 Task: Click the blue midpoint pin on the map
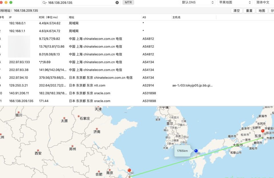[x=196, y=151]
